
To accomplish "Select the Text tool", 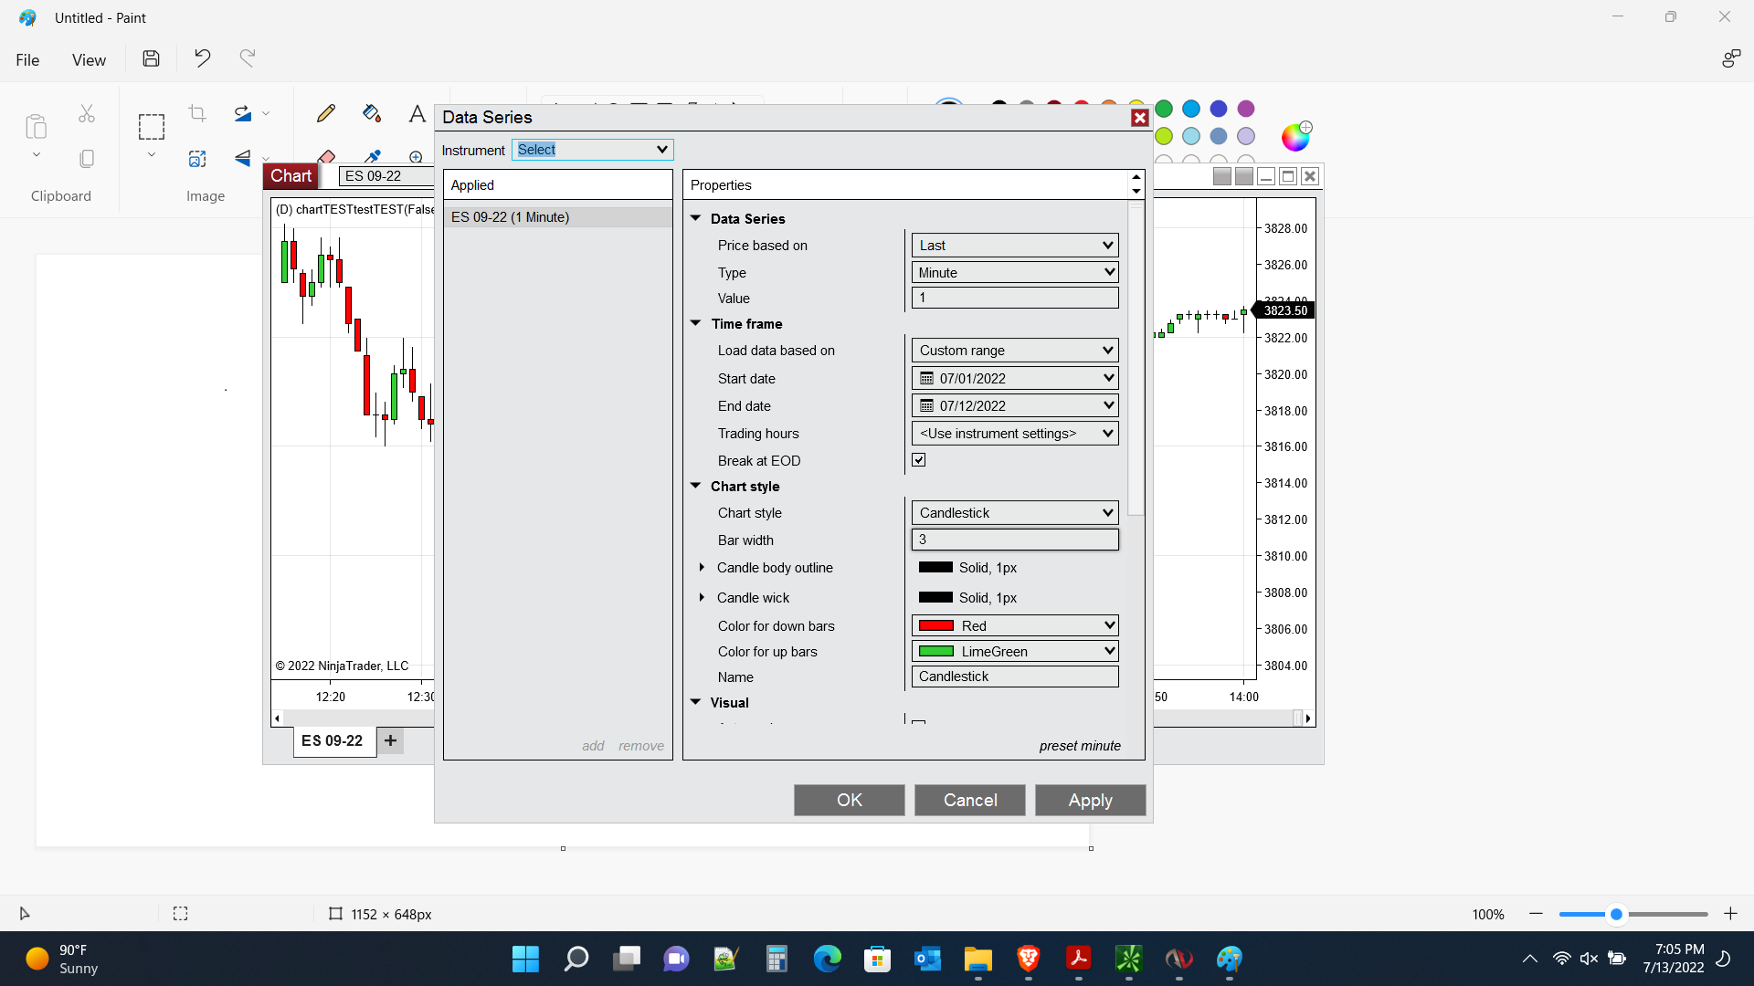I will 417,113.
